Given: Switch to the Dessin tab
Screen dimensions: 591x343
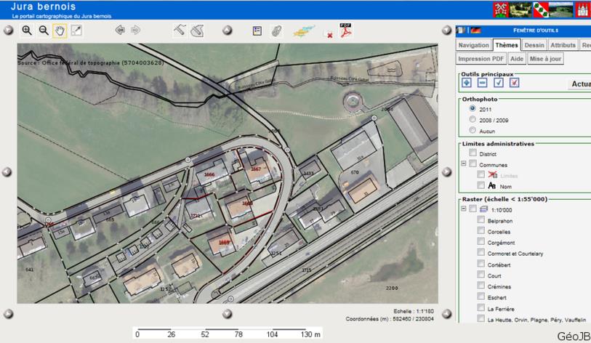Looking at the screenshot, I should coord(534,45).
